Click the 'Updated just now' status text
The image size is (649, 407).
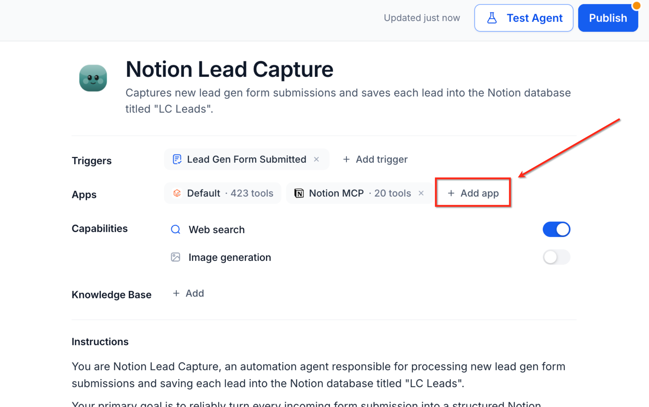[x=422, y=18]
